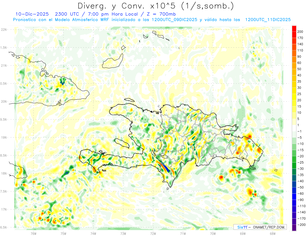This screenshot has height=237, width=306.
Task: Click the '6.5N' latitude label
Action: coord(4,228)
